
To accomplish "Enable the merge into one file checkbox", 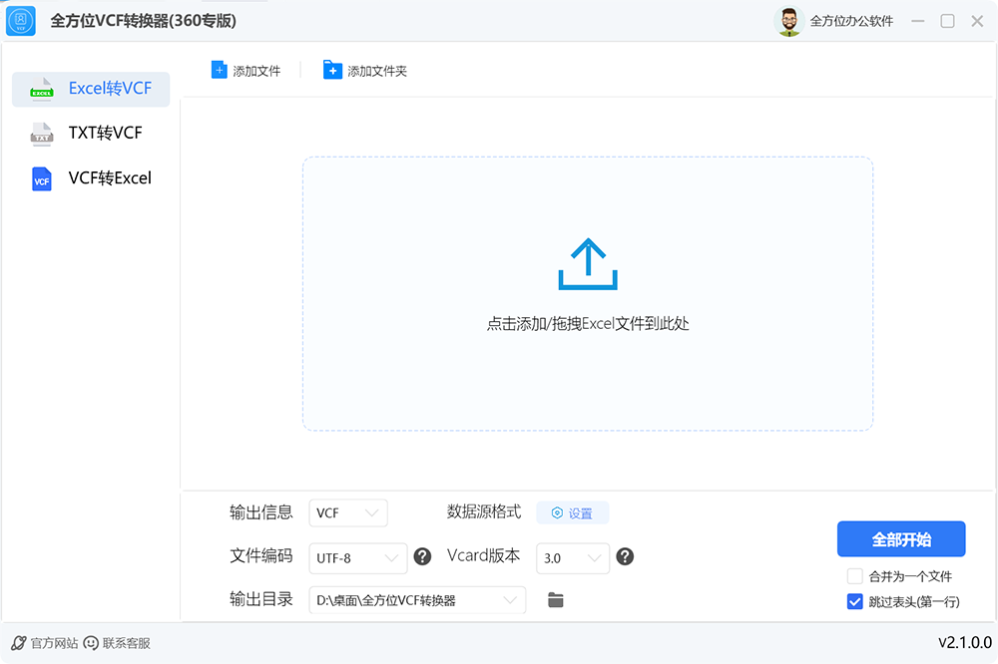I will [854, 576].
